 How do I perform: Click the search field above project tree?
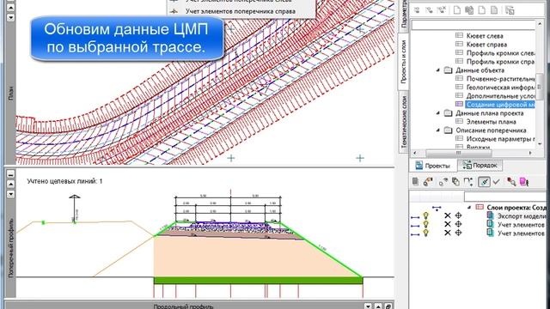click(x=474, y=25)
